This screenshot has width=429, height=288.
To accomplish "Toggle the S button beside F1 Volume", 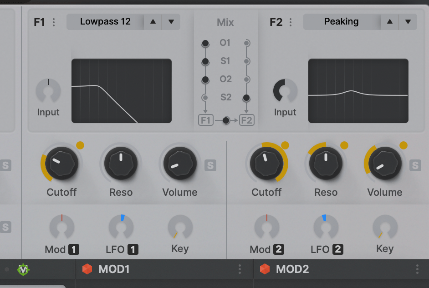I will coord(210,165).
